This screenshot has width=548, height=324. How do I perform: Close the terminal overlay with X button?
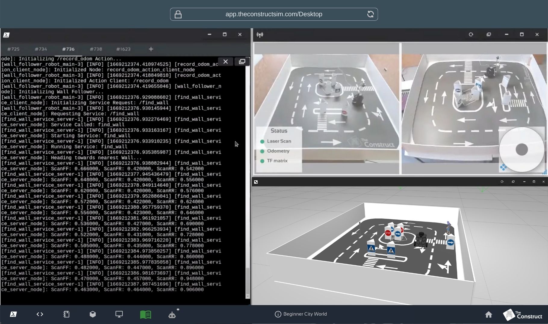click(x=226, y=62)
